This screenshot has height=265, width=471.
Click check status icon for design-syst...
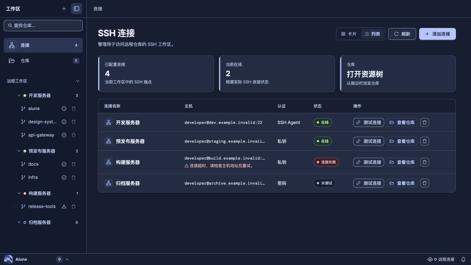click(x=64, y=122)
